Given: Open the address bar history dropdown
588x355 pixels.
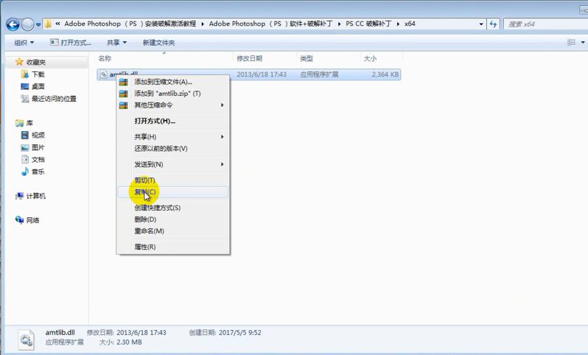Looking at the screenshot, I should [x=481, y=24].
